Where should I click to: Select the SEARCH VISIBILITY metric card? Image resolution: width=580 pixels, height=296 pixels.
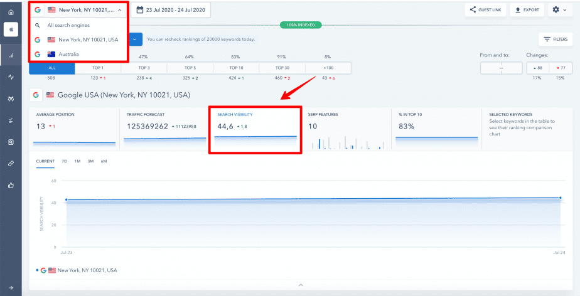click(255, 129)
